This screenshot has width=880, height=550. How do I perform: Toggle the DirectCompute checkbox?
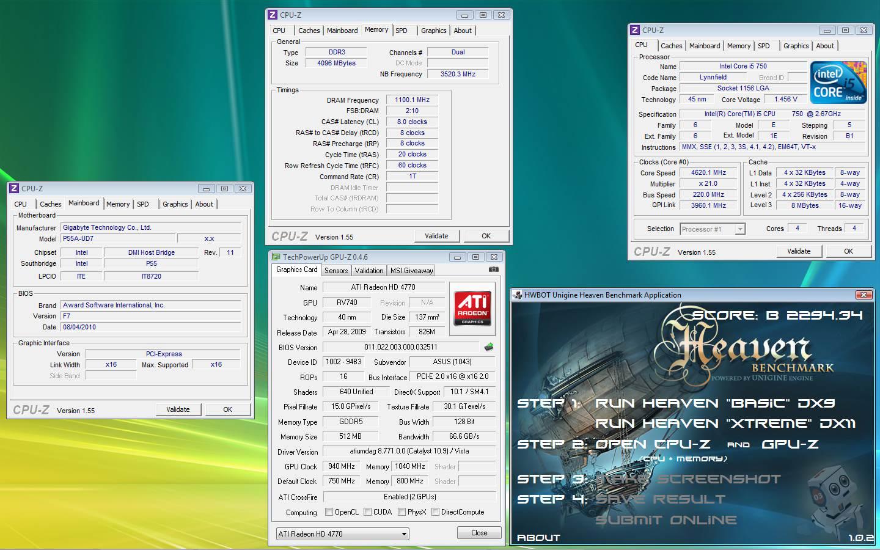[435, 512]
